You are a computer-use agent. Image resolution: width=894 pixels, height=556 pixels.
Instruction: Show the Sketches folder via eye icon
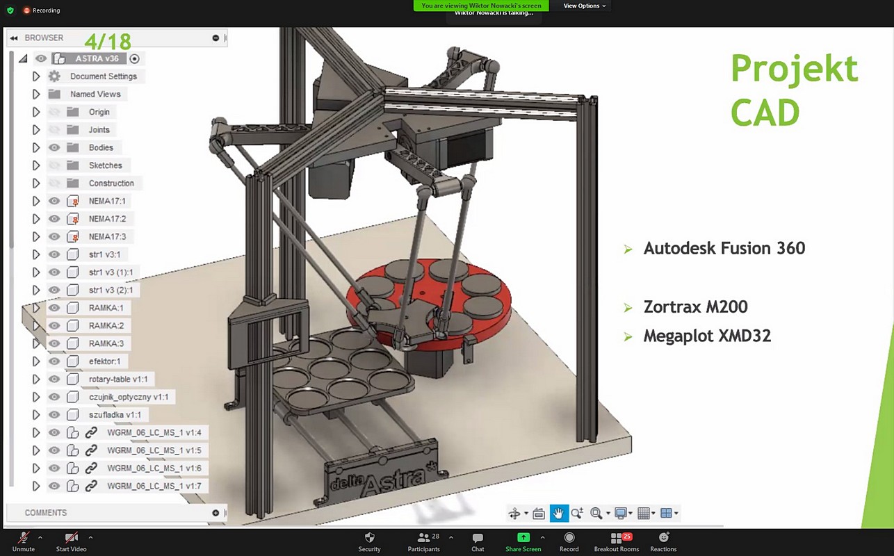[x=54, y=165]
